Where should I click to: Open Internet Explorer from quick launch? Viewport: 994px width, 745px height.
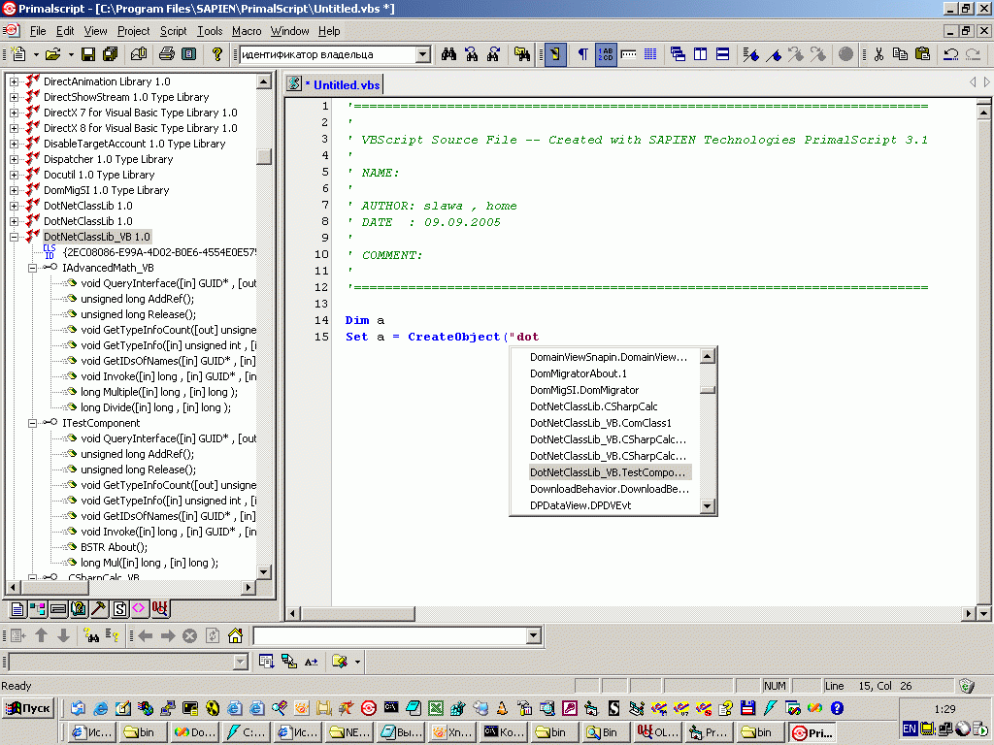coord(100,708)
